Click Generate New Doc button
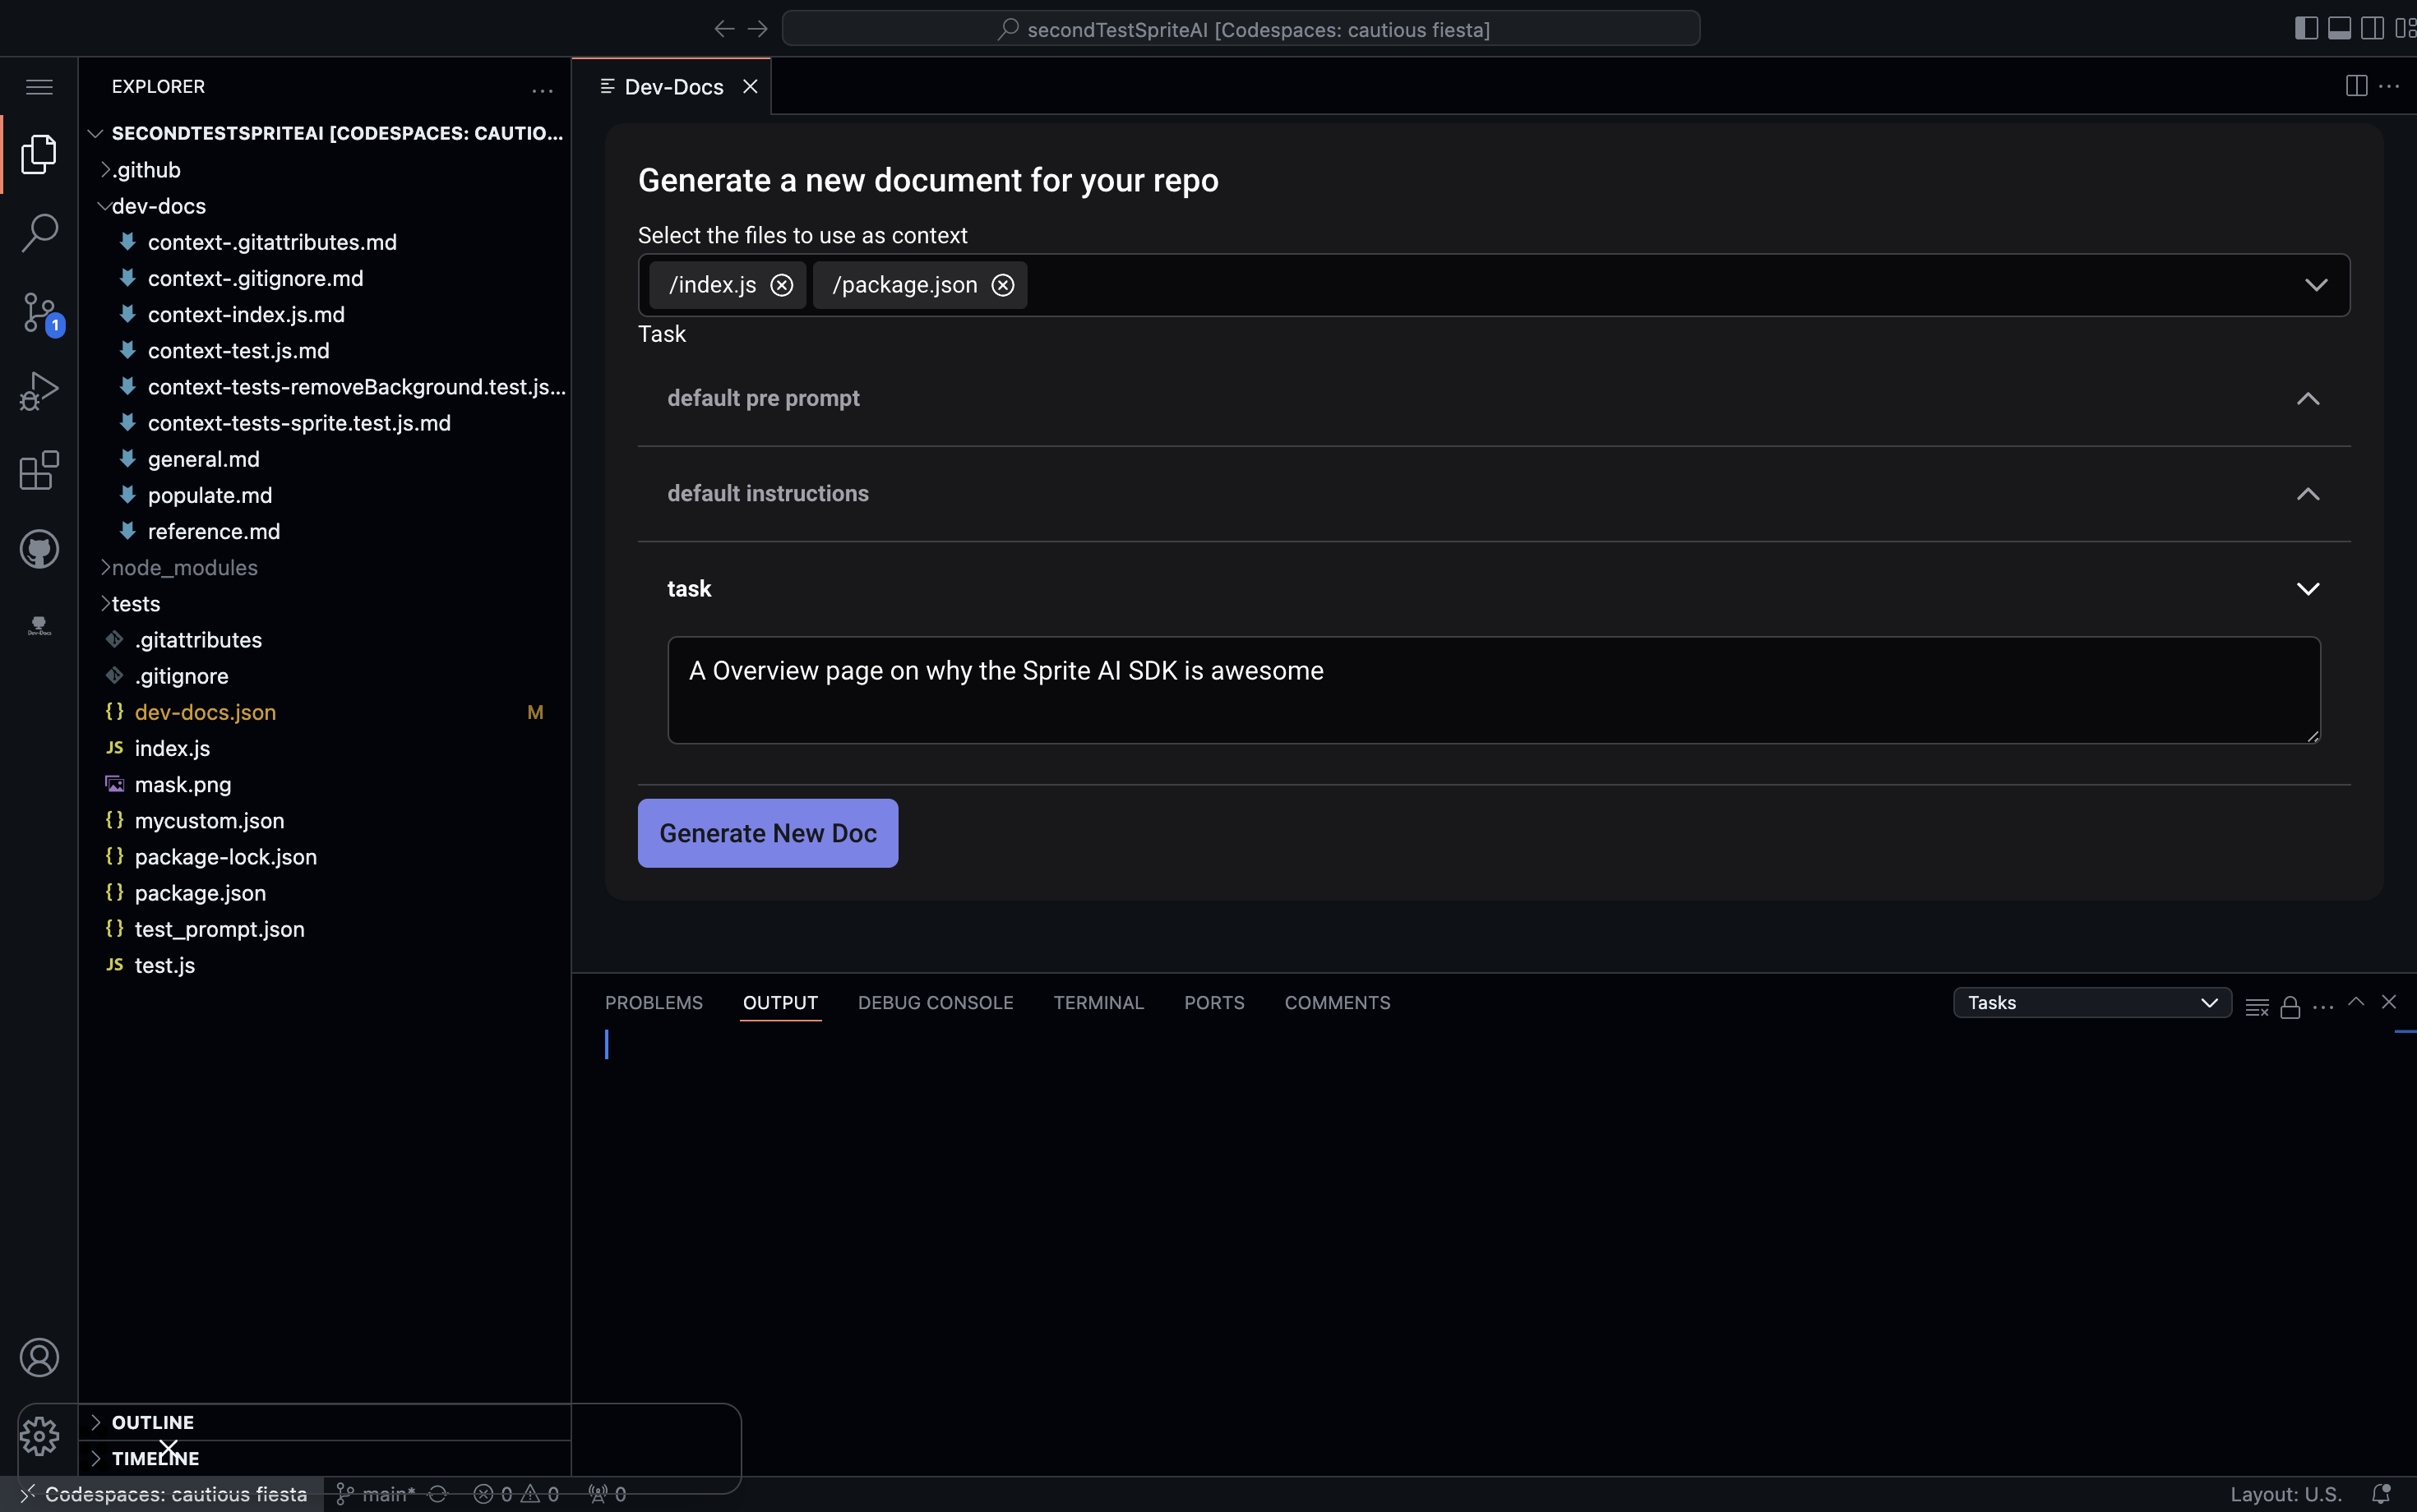This screenshot has height=1512, width=2417. tap(767, 832)
